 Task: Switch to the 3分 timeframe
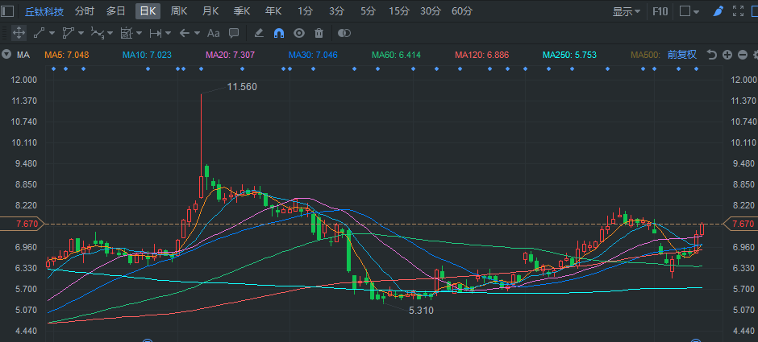[336, 11]
